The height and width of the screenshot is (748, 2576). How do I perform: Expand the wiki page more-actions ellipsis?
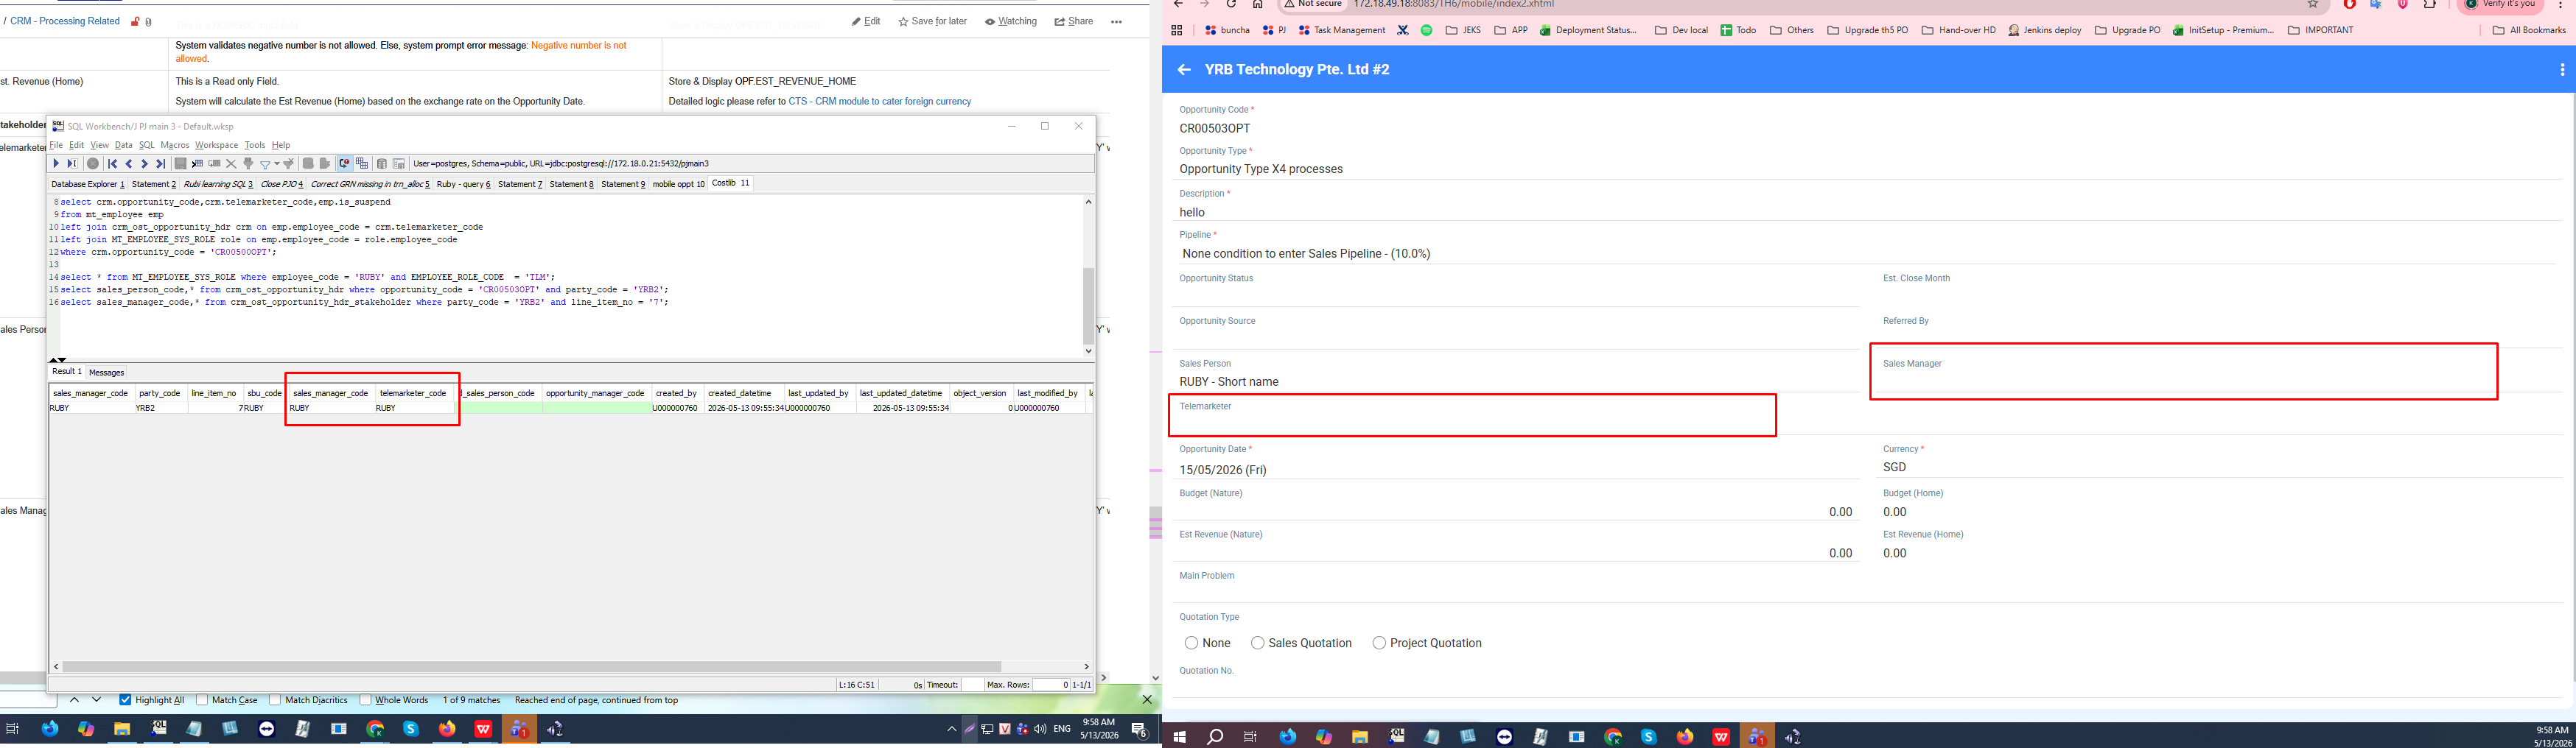tap(1116, 21)
